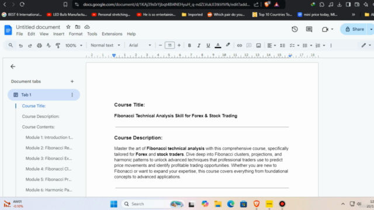The image size is (374, 210).
Task: Activate the paint format tool
Action: coord(58,45)
